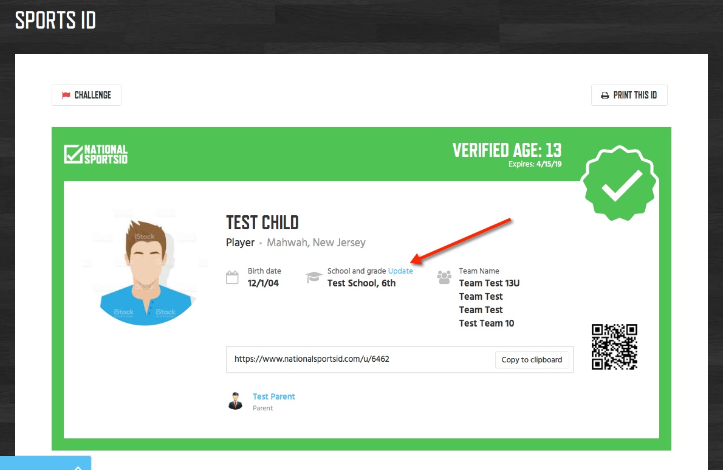This screenshot has width=723, height=470.
Task: Click the Team Name label
Action: click(479, 271)
